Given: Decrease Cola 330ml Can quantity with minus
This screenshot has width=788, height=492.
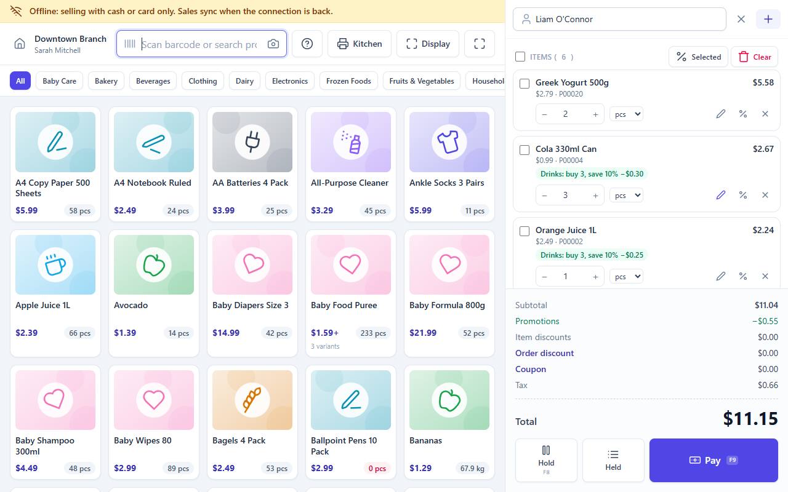Looking at the screenshot, I should [544, 195].
